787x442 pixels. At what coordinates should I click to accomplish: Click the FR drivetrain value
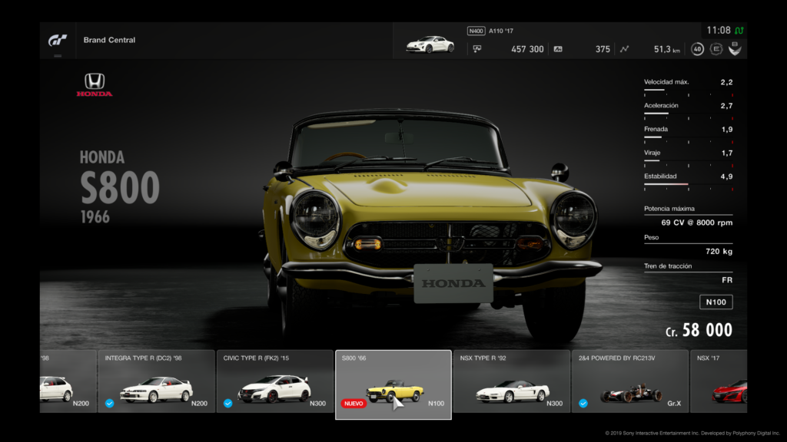tap(727, 280)
